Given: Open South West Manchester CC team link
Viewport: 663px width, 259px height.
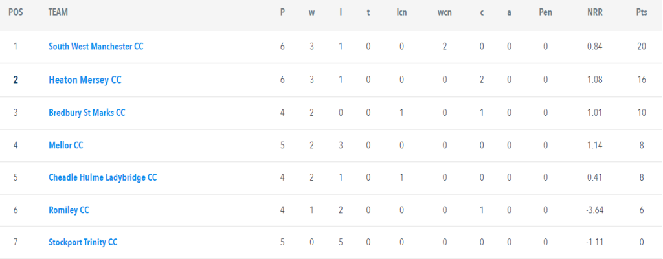Looking at the screenshot, I should (x=96, y=47).
